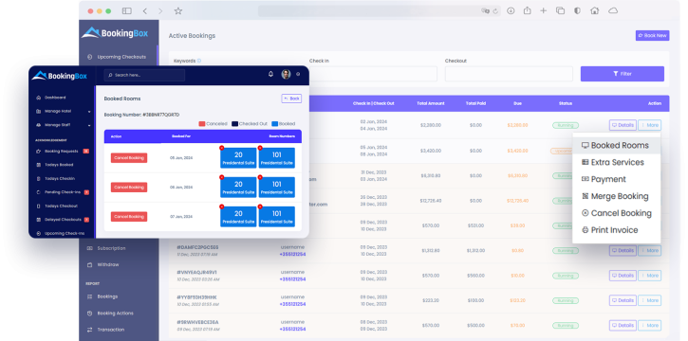Viewport: 688px width, 341px height.
Task: Expand the Manage Hotel sidebar menu
Action: pyautogui.click(x=64, y=111)
